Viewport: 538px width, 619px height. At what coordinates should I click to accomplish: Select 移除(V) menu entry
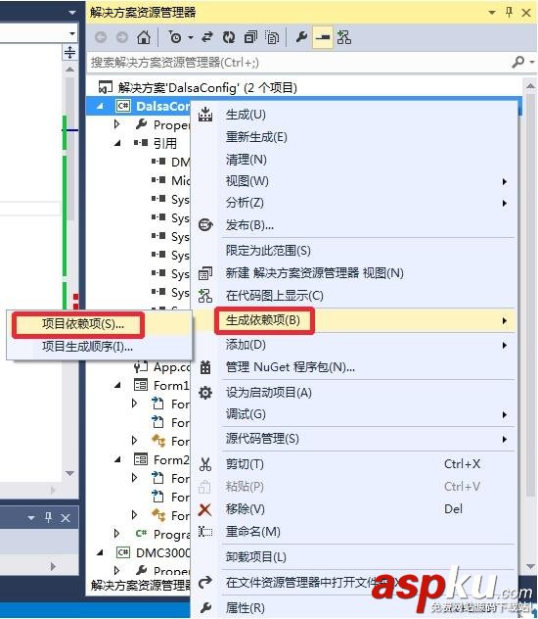click(354, 509)
